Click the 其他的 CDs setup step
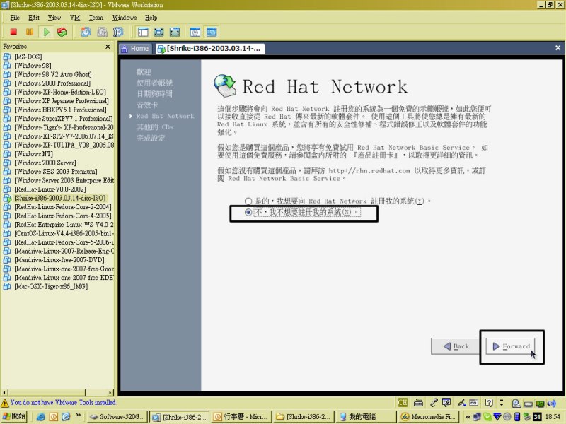Image resolution: width=566 pixels, height=424 pixels. [x=155, y=127]
